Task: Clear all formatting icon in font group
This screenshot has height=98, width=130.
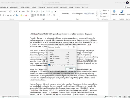Action: (28, 11)
